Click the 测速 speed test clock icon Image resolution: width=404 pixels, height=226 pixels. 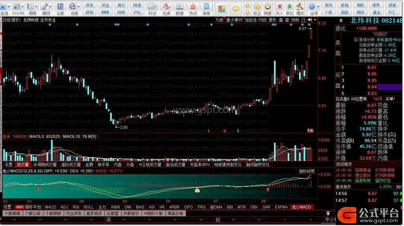tap(267, 6)
